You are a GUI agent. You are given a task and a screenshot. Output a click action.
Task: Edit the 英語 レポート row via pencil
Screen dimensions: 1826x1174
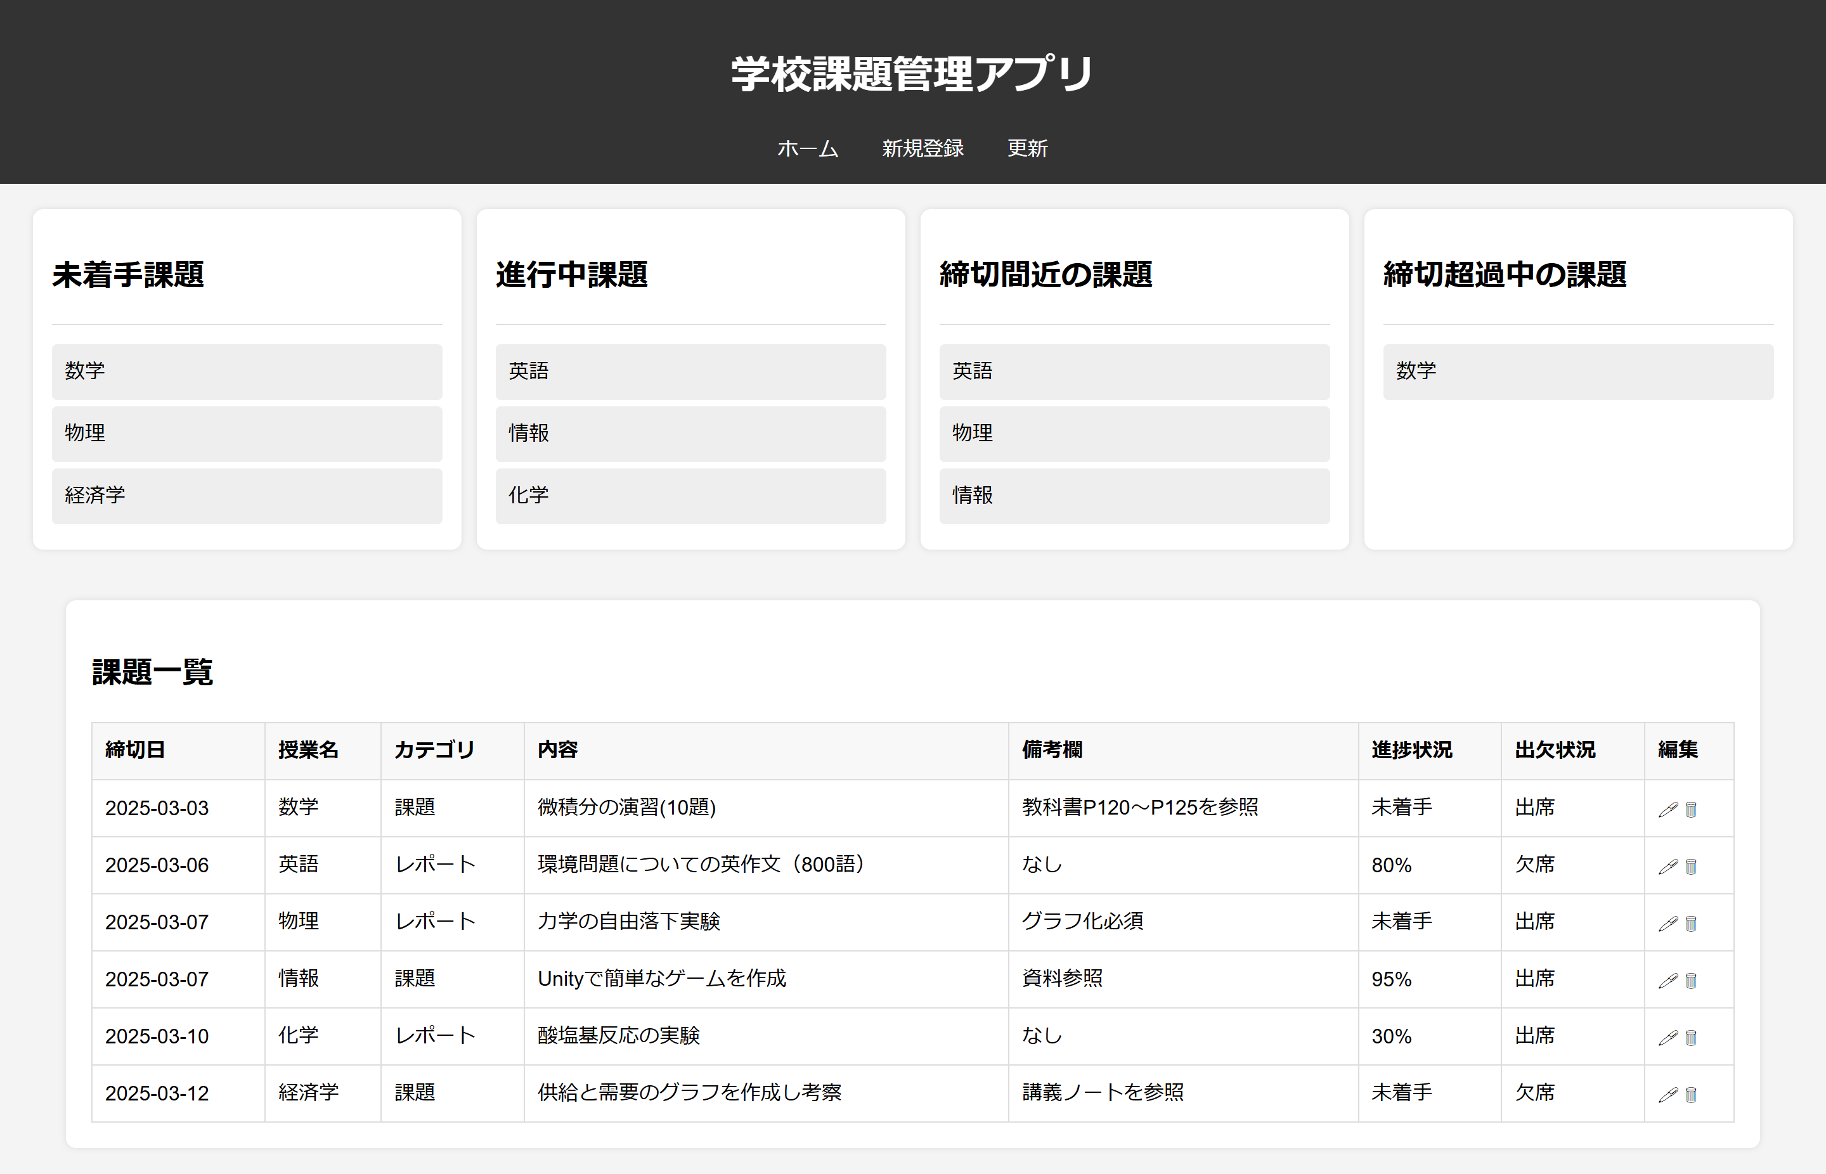1667,867
